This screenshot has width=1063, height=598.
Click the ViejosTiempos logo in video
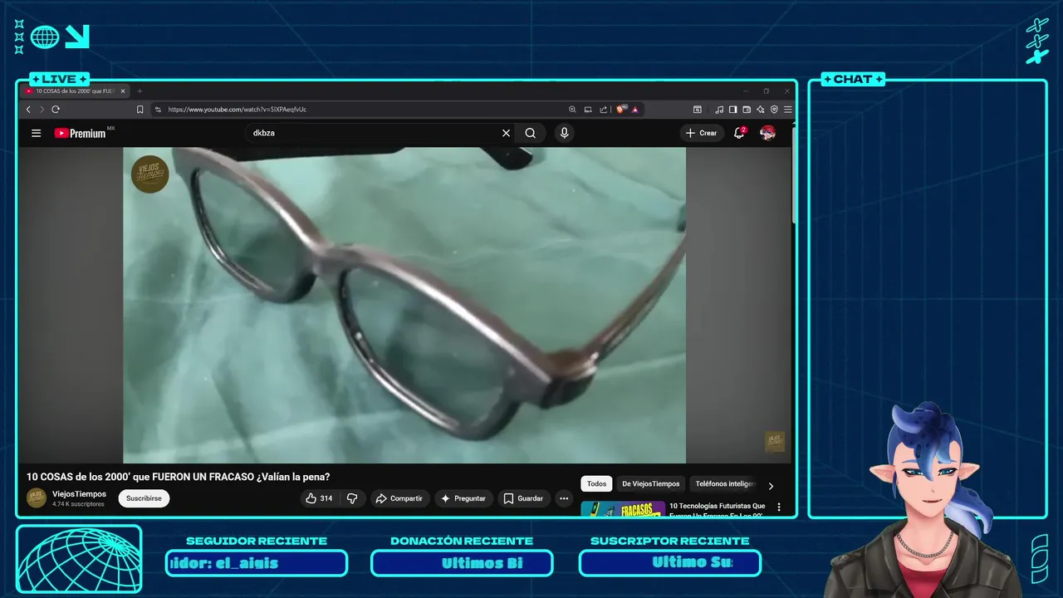tap(150, 174)
